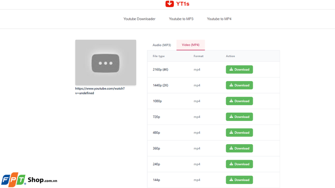Viewport: 335px width, 188px height.
Task: Click the Format column header
Action: pyautogui.click(x=198, y=56)
